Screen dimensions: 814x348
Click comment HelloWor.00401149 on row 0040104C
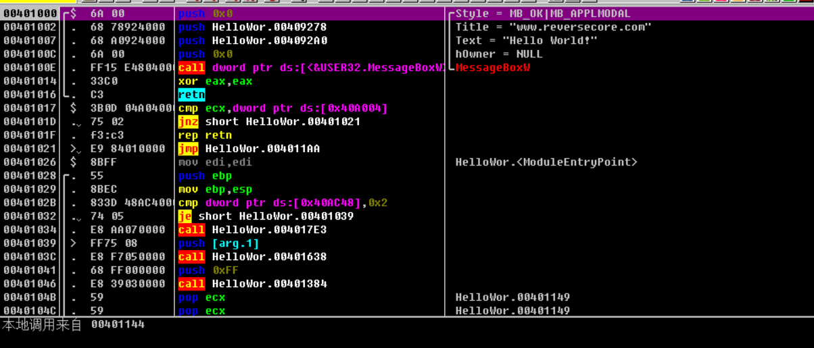click(x=512, y=311)
